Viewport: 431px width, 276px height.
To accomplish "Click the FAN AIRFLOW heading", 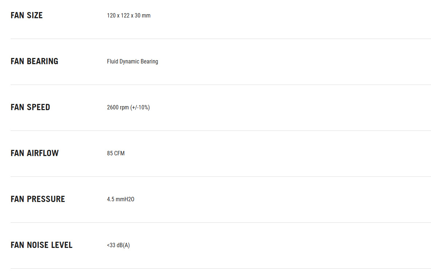I will coord(35,153).
